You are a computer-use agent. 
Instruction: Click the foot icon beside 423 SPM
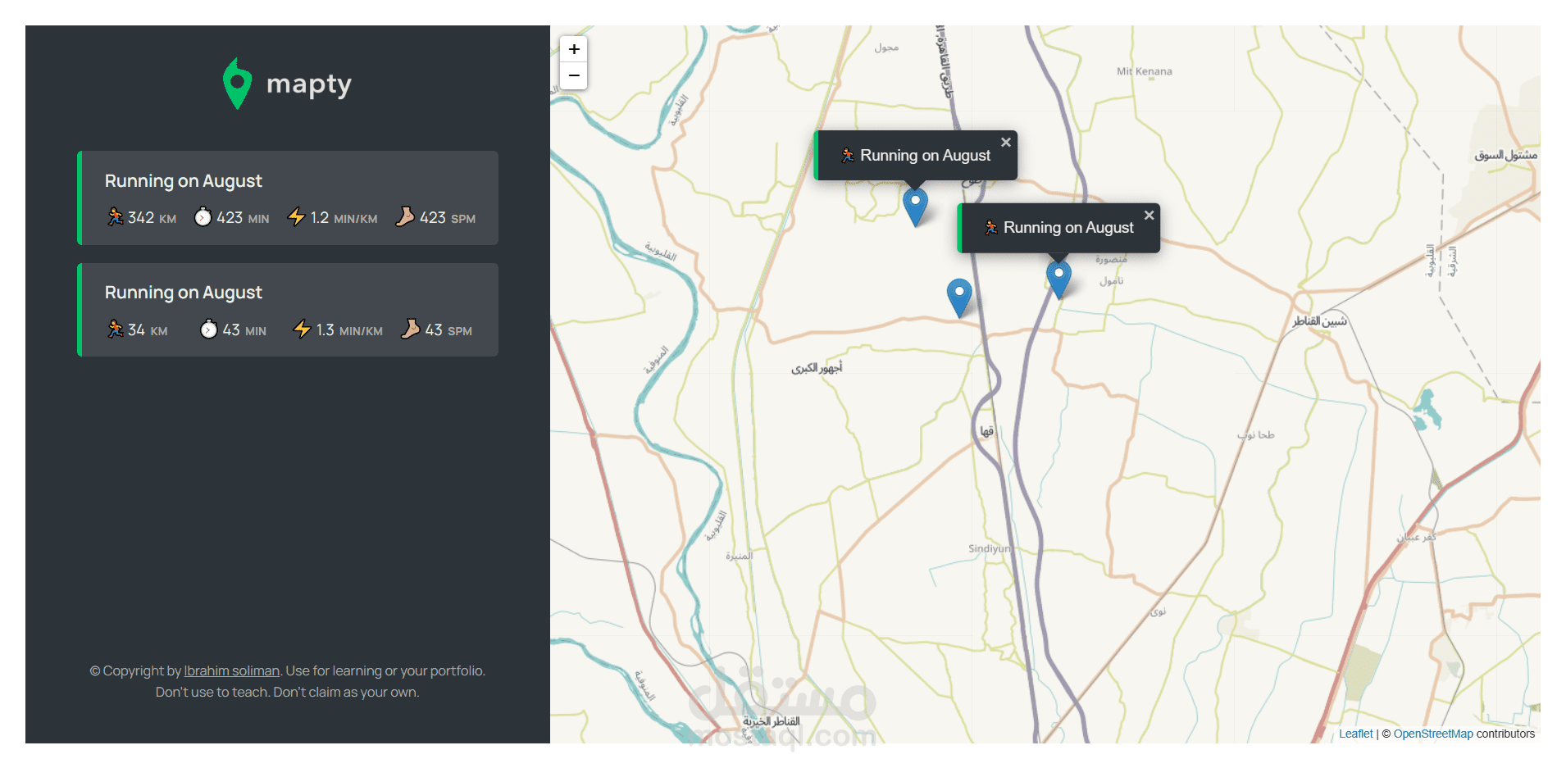tap(405, 216)
